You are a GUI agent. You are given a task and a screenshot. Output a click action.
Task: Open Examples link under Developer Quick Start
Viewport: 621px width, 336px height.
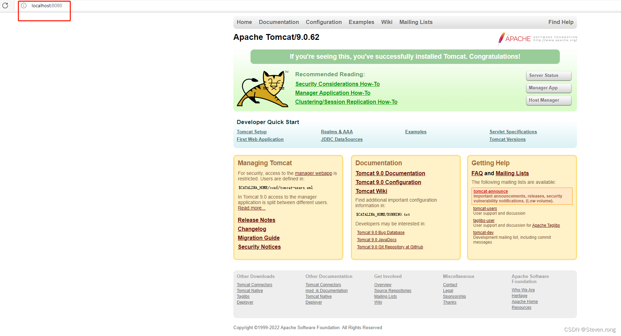pyautogui.click(x=416, y=132)
